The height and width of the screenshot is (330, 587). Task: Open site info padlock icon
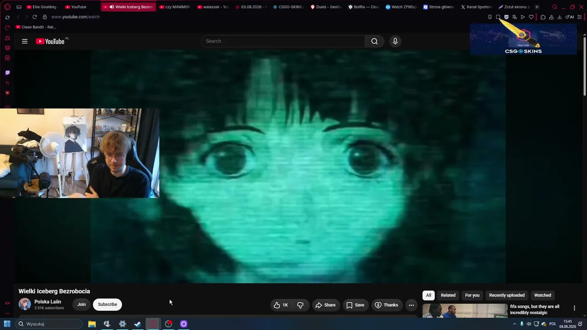click(44, 17)
